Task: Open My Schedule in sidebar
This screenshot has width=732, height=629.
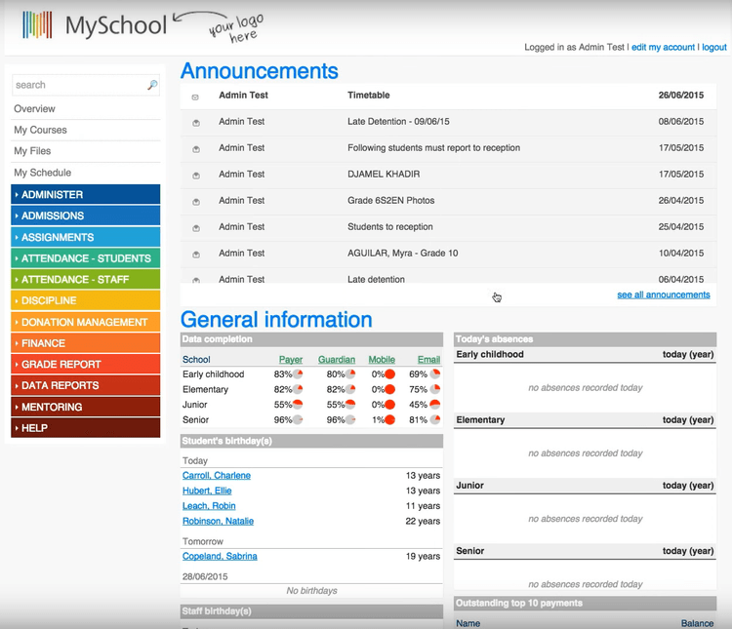Action: (x=43, y=173)
